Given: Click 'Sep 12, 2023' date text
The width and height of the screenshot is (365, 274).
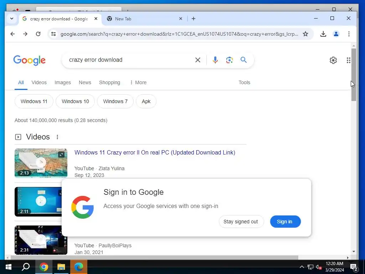Looking at the screenshot, I should (x=89, y=175).
